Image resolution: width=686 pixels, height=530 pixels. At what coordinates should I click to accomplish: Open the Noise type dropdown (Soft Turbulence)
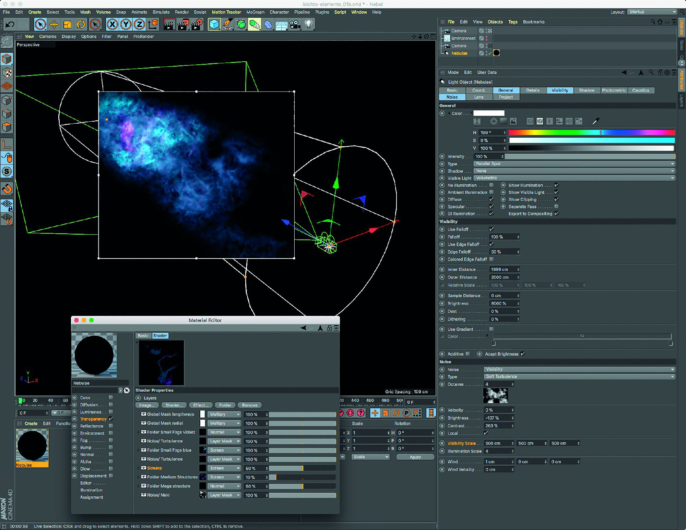pyautogui.click(x=579, y=377)
